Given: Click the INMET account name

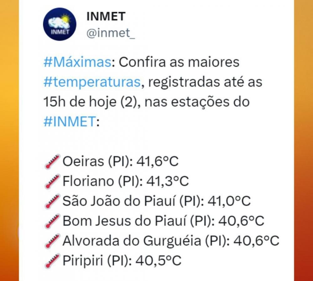Looking at the screenshot, I should click(106, 16).
